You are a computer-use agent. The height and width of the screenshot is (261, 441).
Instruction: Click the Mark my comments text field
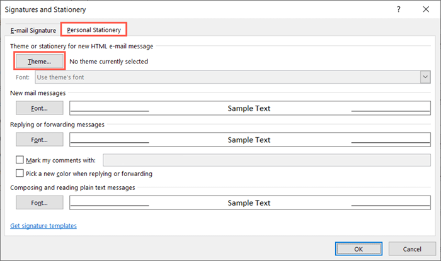(x=266, y=160)
